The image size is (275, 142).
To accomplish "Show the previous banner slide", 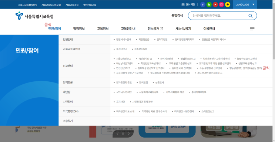I will pyautogui.click(x=117, y=134).
